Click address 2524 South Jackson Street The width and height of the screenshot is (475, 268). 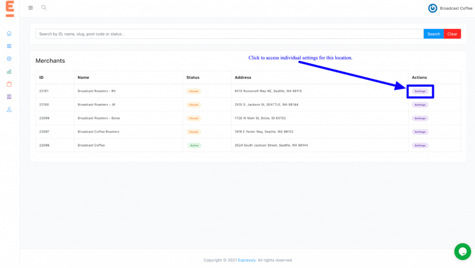pyautogui.click(x=271, y=145)
